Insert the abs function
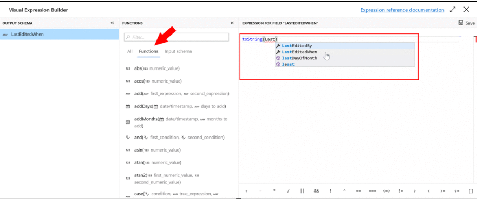 tap(156, 68)
